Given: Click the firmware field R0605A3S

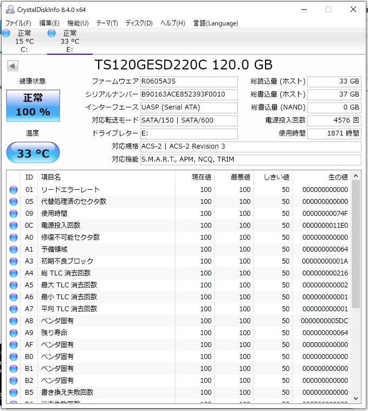Looking at the screenshot, I should (189, 81).
